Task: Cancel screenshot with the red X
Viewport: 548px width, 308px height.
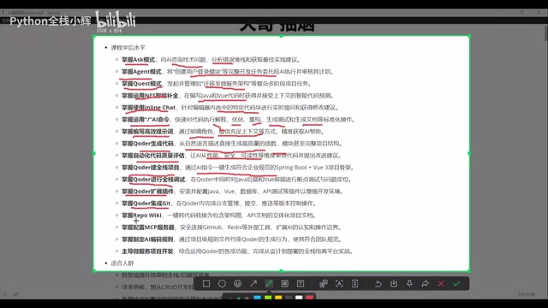Action: tap(441, 283)
